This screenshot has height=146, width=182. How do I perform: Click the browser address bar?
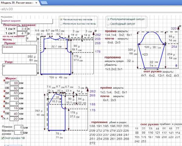tap(91, 9)
